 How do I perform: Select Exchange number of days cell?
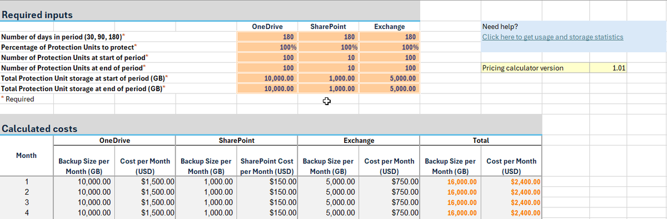[x=389, y=37]
